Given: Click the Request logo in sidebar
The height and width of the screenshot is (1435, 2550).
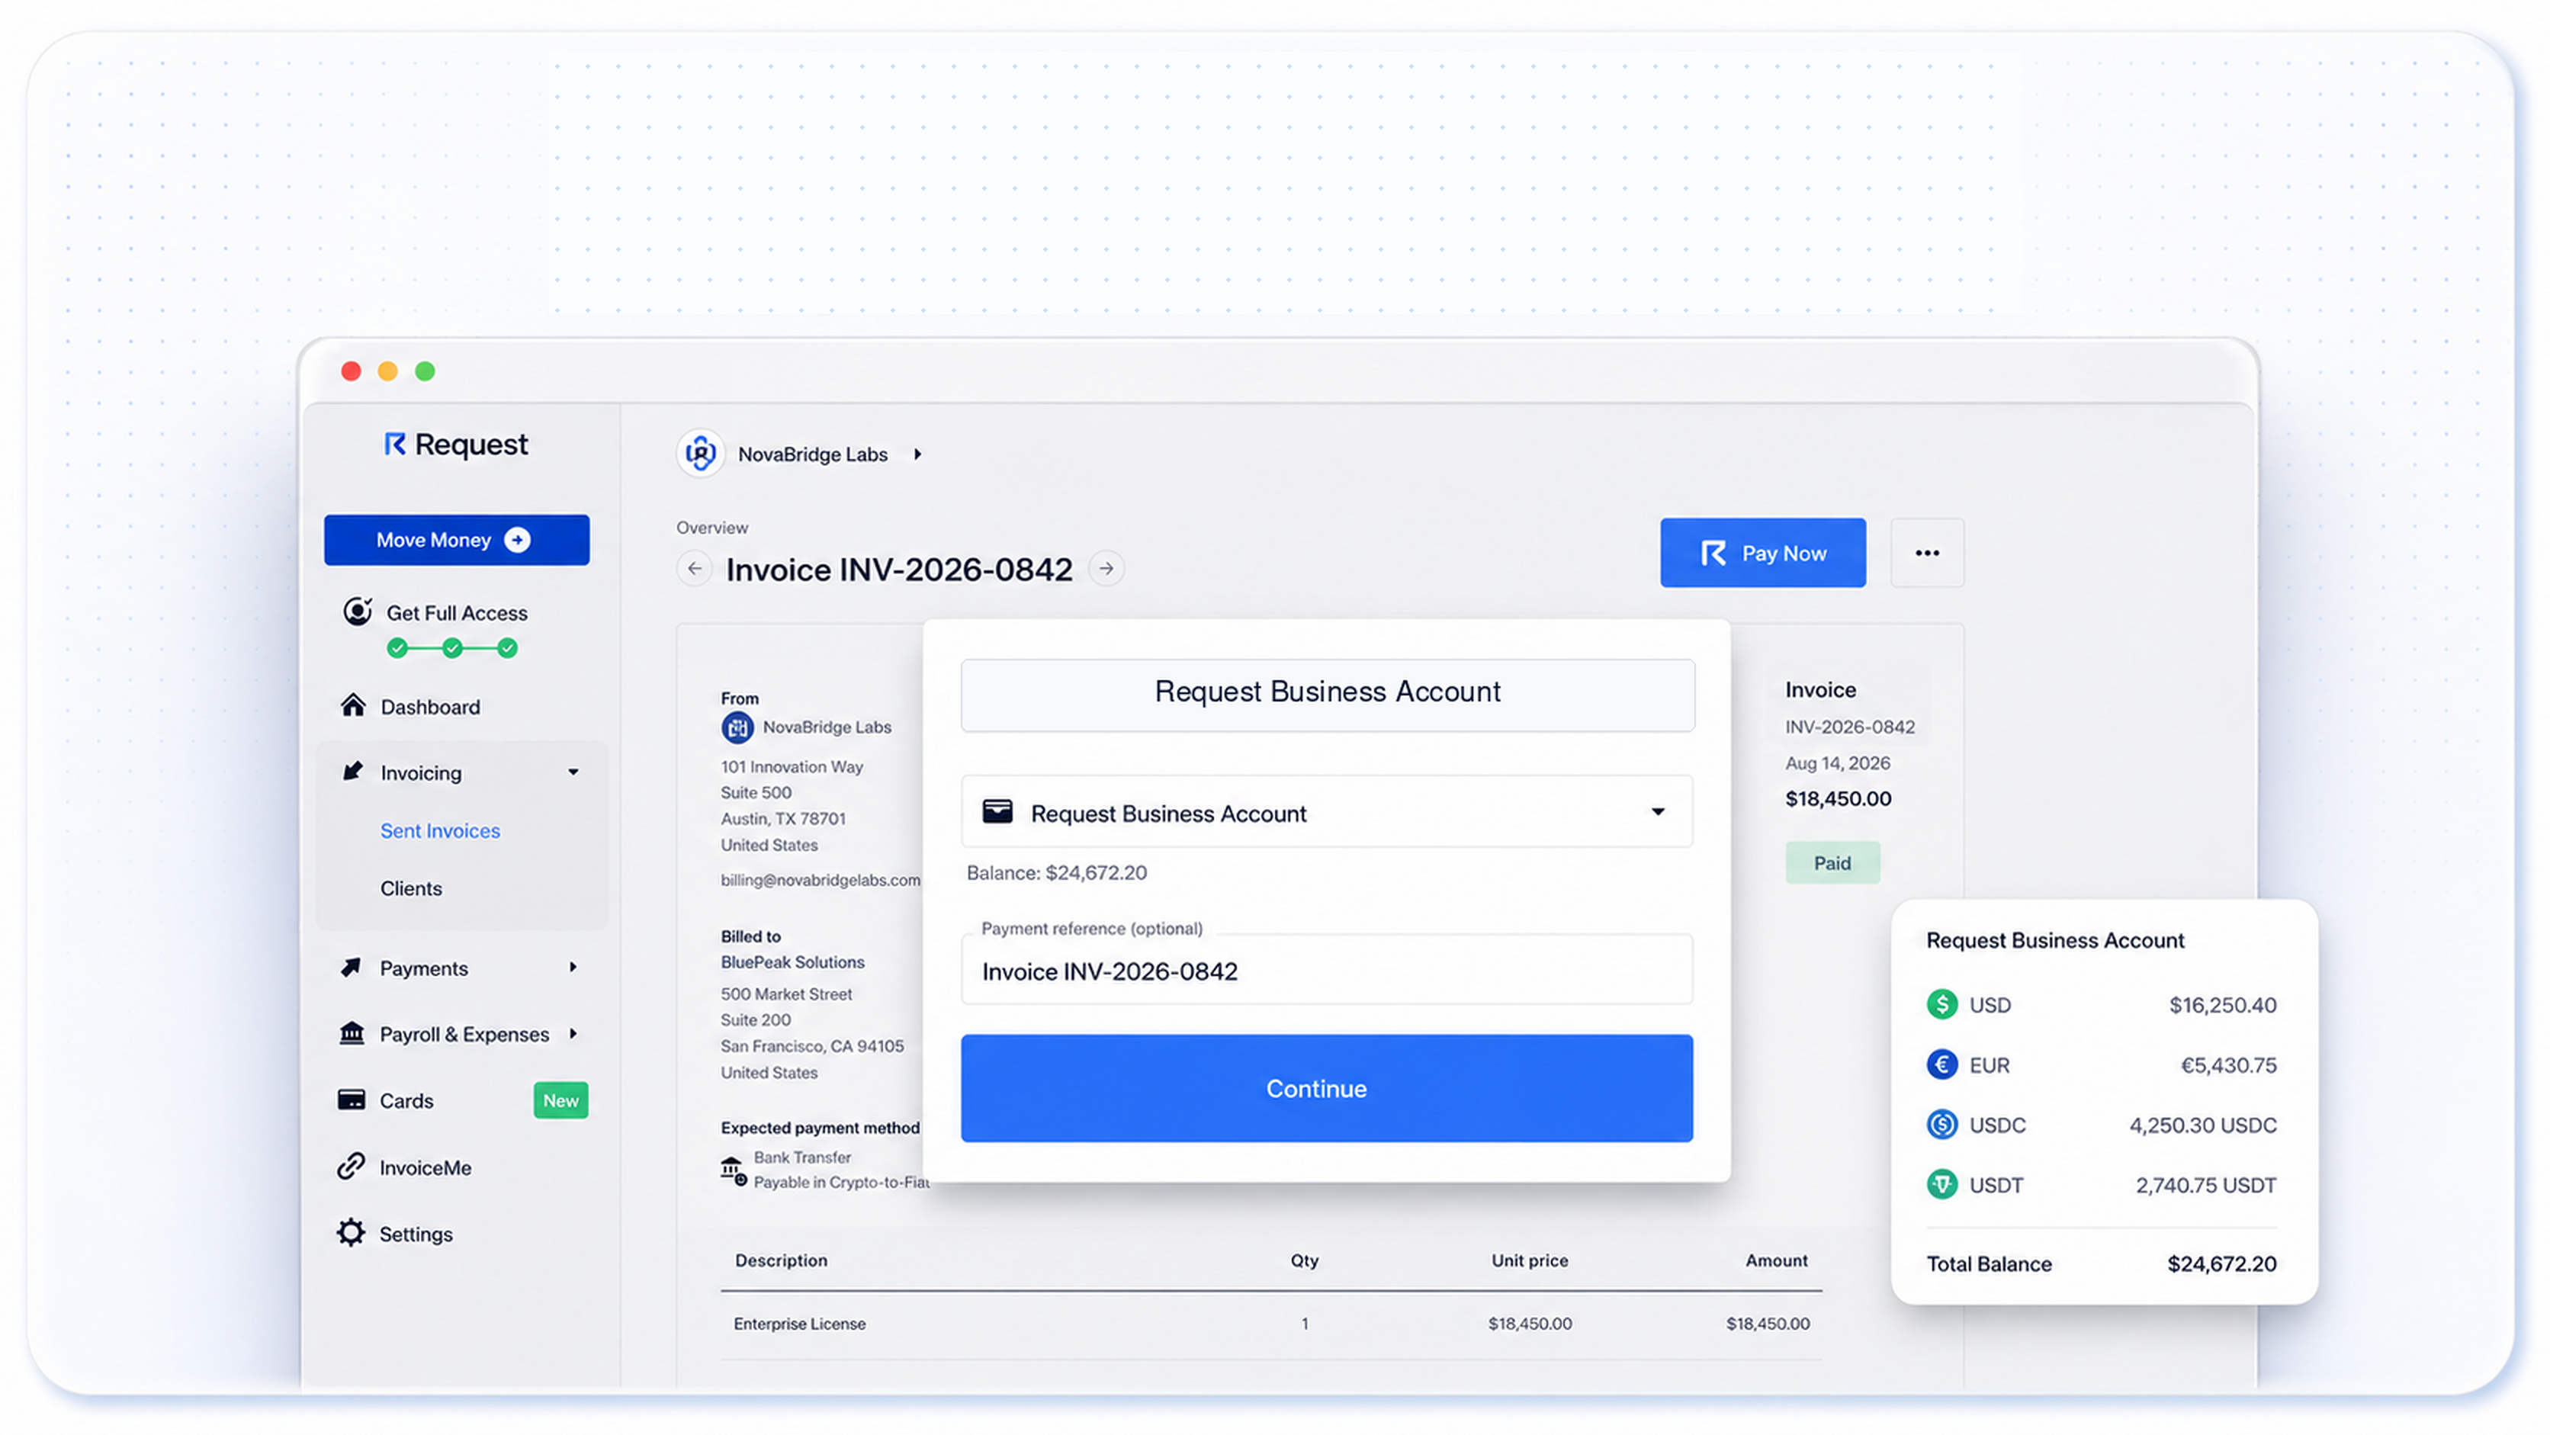Looking at the screenshot, I should coord(455,445).
